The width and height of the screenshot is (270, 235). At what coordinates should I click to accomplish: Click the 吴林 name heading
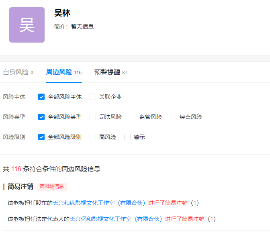(62, 13)
